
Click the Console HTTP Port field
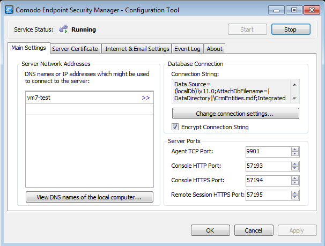268,166
